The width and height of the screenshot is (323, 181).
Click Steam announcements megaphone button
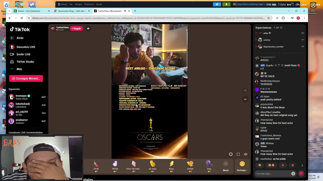pyautogui.click(x=217, y=4)
